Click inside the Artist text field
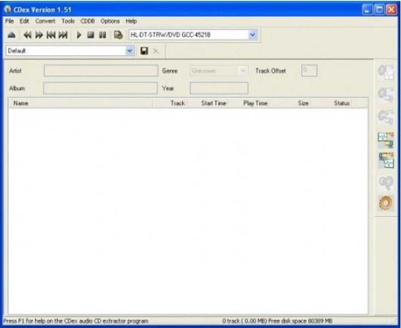The image size is (401, 328). tap(101, 71)
